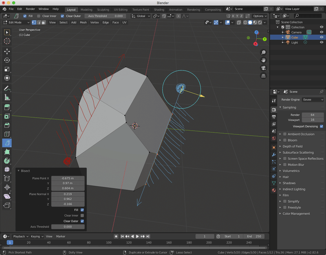The width and height of the screenshot is (326, 255).
Task: Select the Rotate tool in left toolbar
Action: [x=7, y=60]
